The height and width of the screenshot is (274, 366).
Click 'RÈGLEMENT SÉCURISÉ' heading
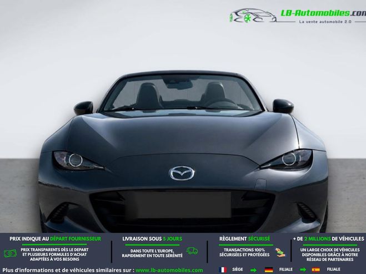tap(244, 239)
